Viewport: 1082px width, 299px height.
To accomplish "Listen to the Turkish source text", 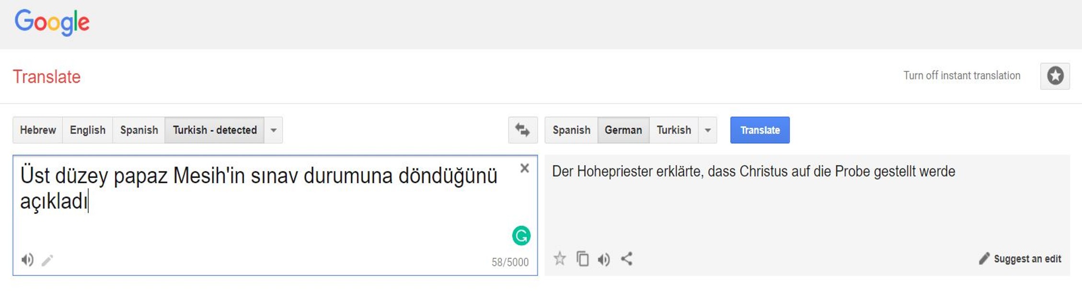I will pos(27,260).
